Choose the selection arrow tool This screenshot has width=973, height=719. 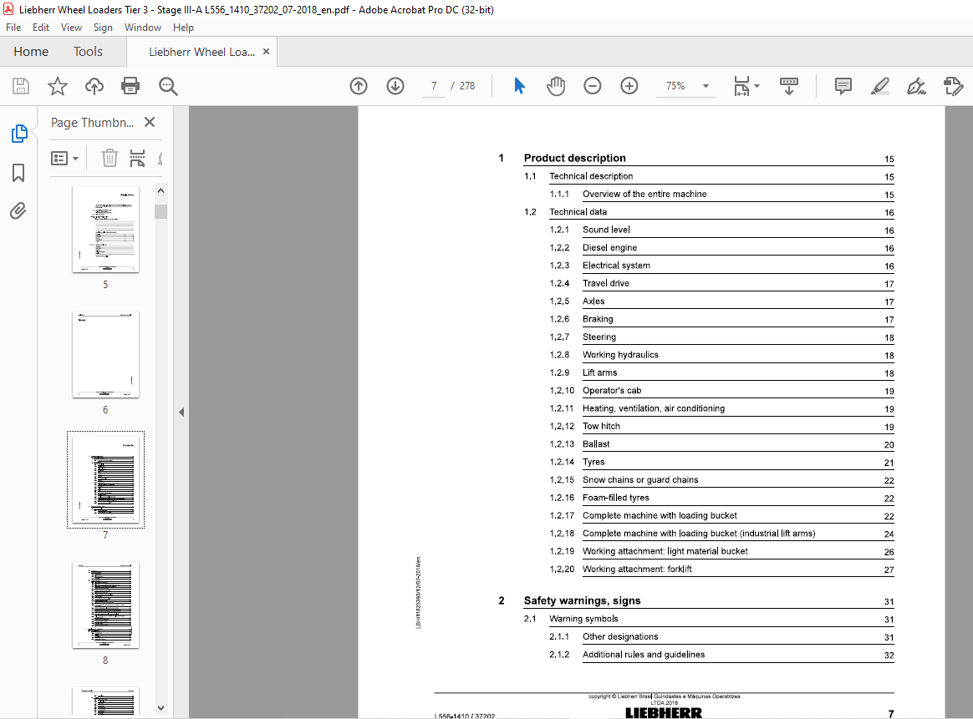click(x=519, y=86)
